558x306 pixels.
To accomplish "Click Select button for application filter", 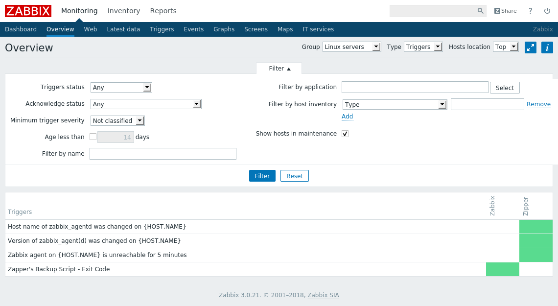I will pyautogui.click(x=505, y=88).
